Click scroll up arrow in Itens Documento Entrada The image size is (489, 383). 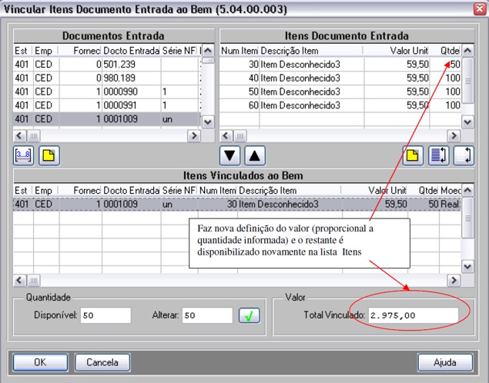click(x=467, y=50)
